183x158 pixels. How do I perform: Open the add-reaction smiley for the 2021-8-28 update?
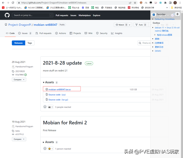click(45, 107)
